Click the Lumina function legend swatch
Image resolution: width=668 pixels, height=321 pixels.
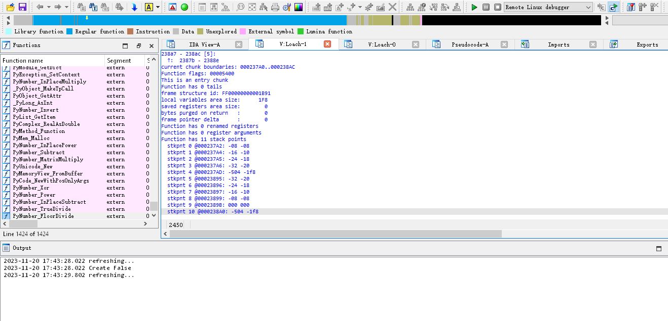pyautogui.click(x=301, y=31)
